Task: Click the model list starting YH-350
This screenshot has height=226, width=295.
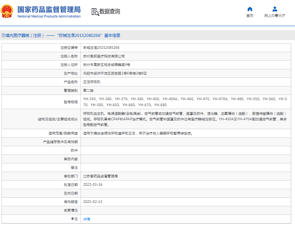Action: click(185, 102)
